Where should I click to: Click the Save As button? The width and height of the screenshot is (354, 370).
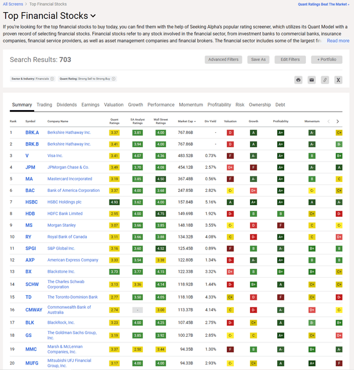pos(258,60)
